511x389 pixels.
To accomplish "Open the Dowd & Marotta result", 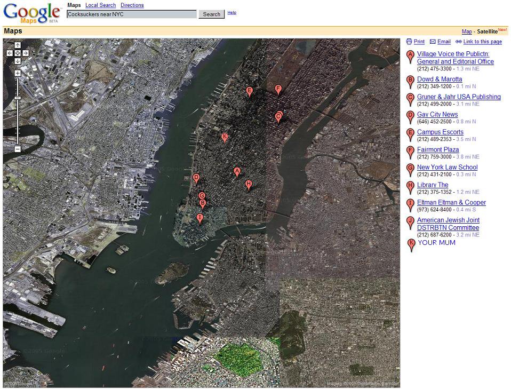I will pyautogui.click(x=440, y=79).
